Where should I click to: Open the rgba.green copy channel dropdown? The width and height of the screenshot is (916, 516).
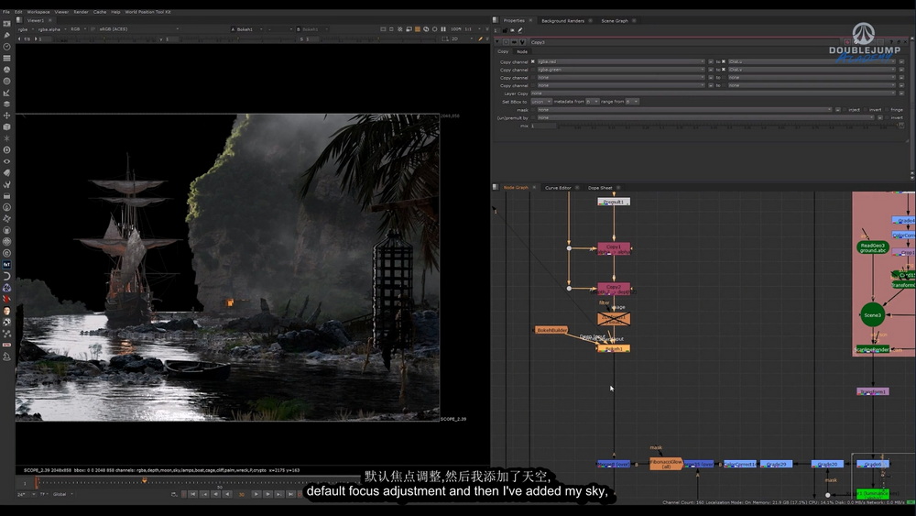(620, 70)
